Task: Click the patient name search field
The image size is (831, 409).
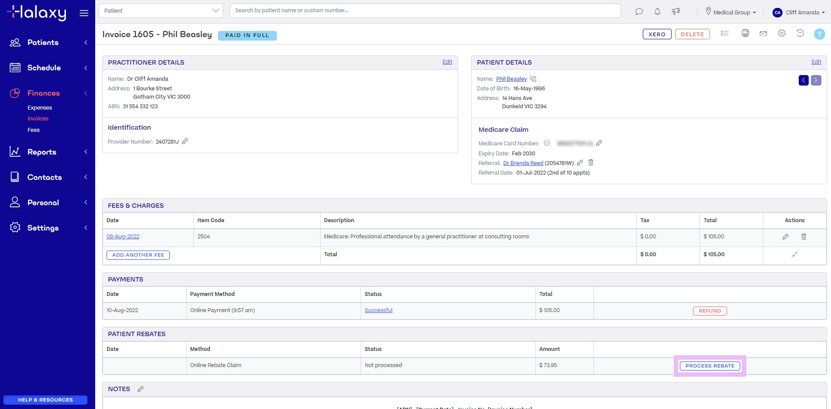Action: (x=424, y=10)
